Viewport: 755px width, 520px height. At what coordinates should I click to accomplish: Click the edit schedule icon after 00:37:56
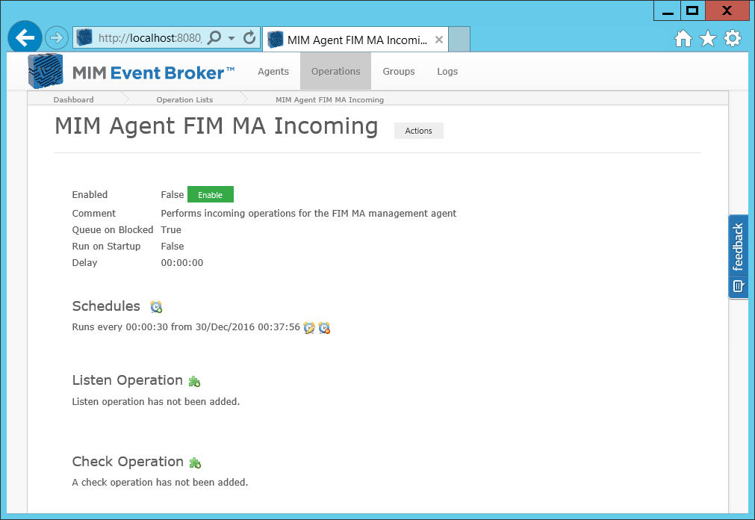(x=309, y=328)
